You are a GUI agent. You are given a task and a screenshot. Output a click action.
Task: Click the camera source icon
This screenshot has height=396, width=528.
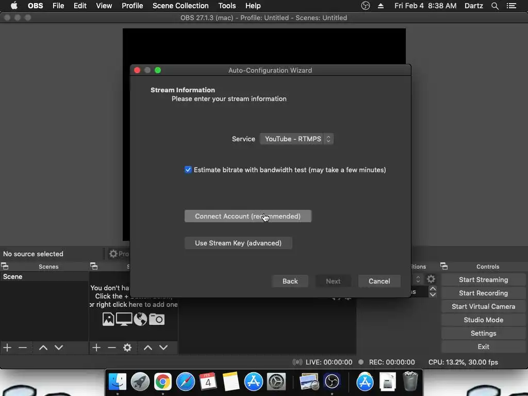pyautogui.click(x=157, y=319)
